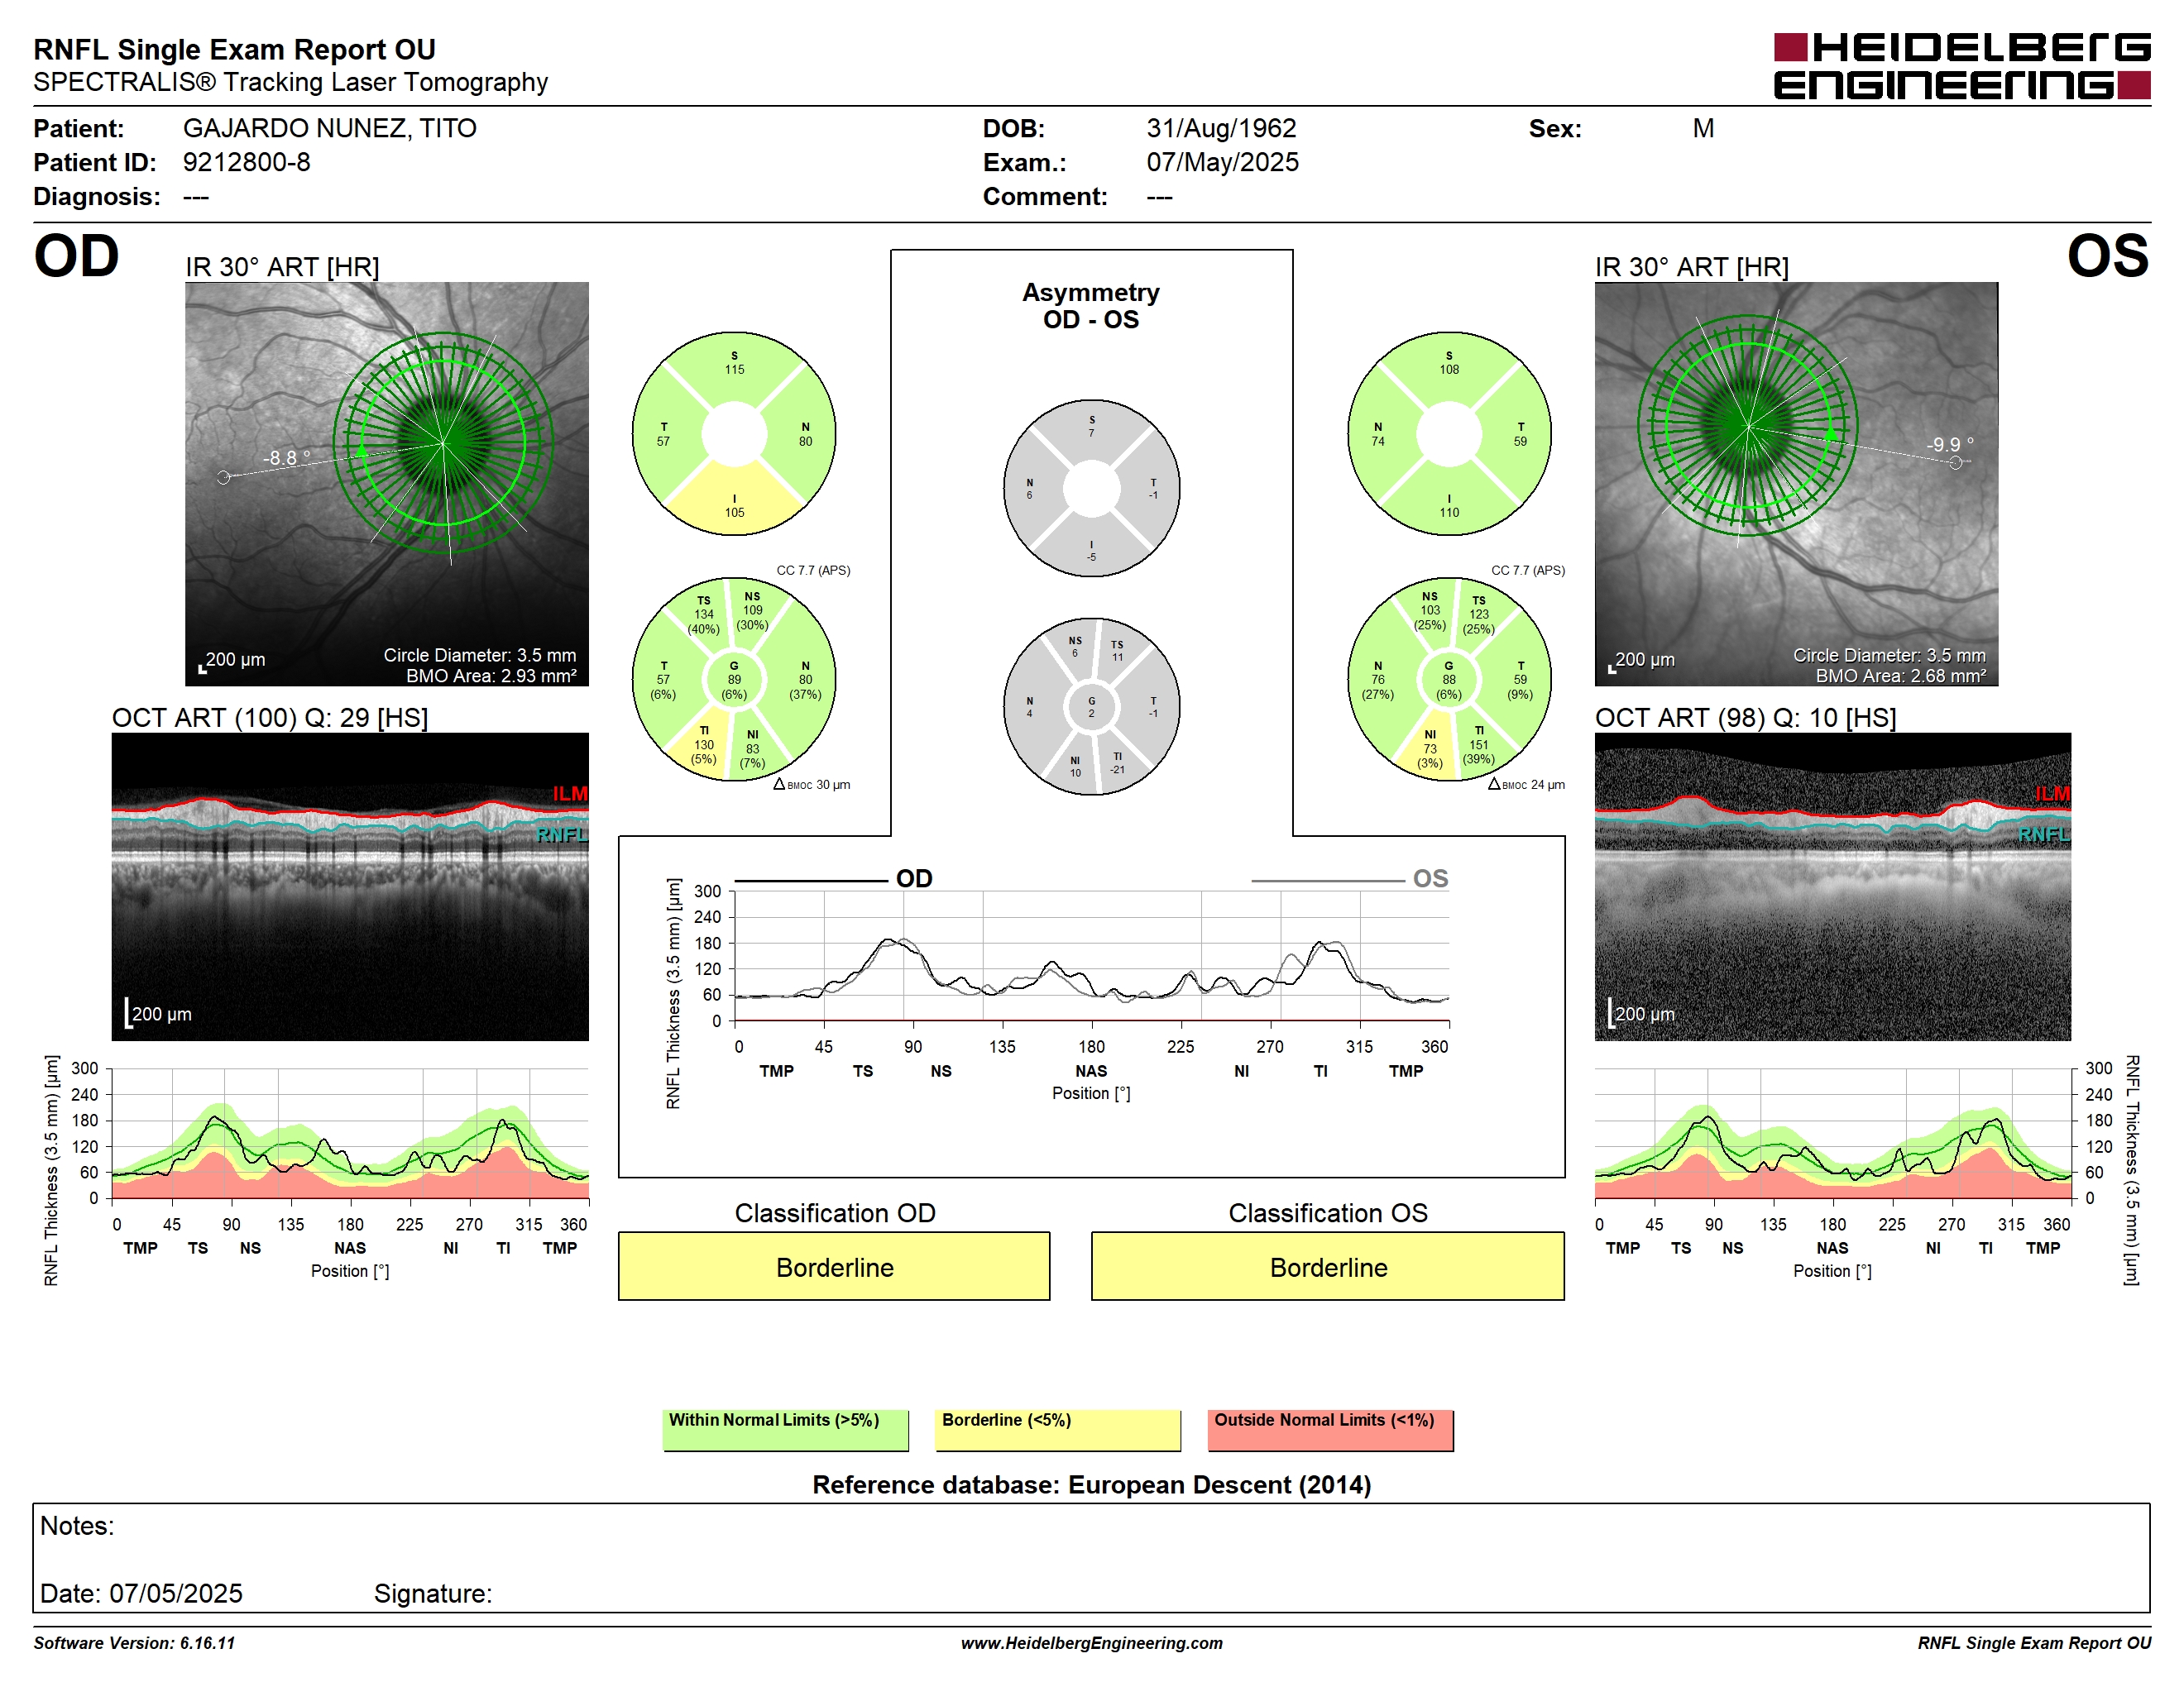Click the OS RNFL cyan label
The image size is (2184, 1687).
(x=2044, y=834)
